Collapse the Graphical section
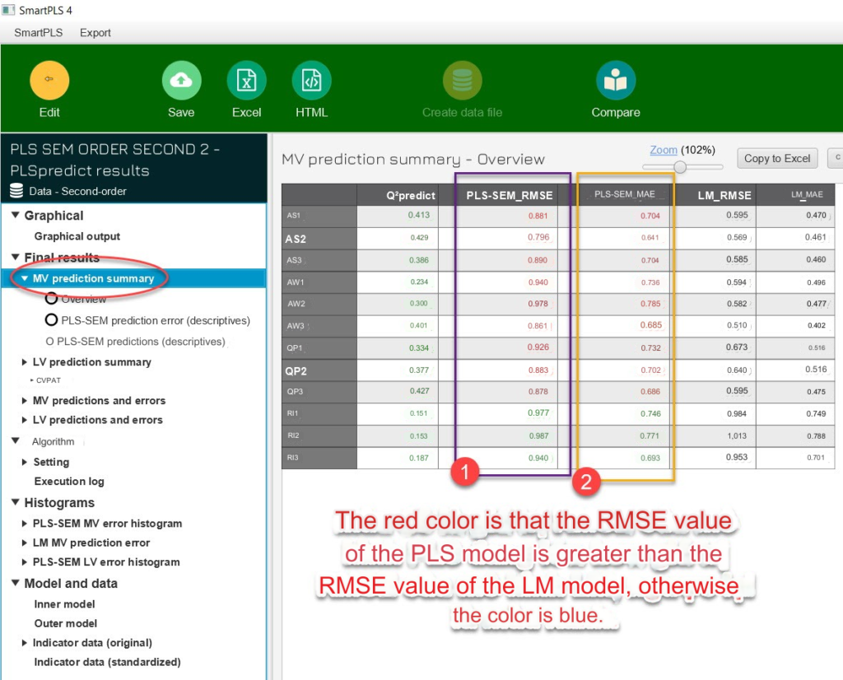Image resolution: width=843 pixels, height=680 pixels. coord(16,216)
